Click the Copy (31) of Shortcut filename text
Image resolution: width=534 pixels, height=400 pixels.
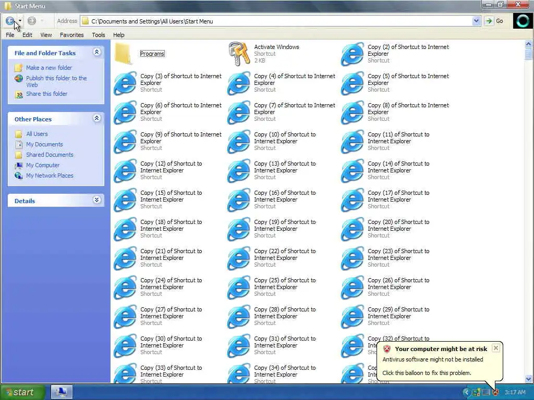click(x=285, y=342)
